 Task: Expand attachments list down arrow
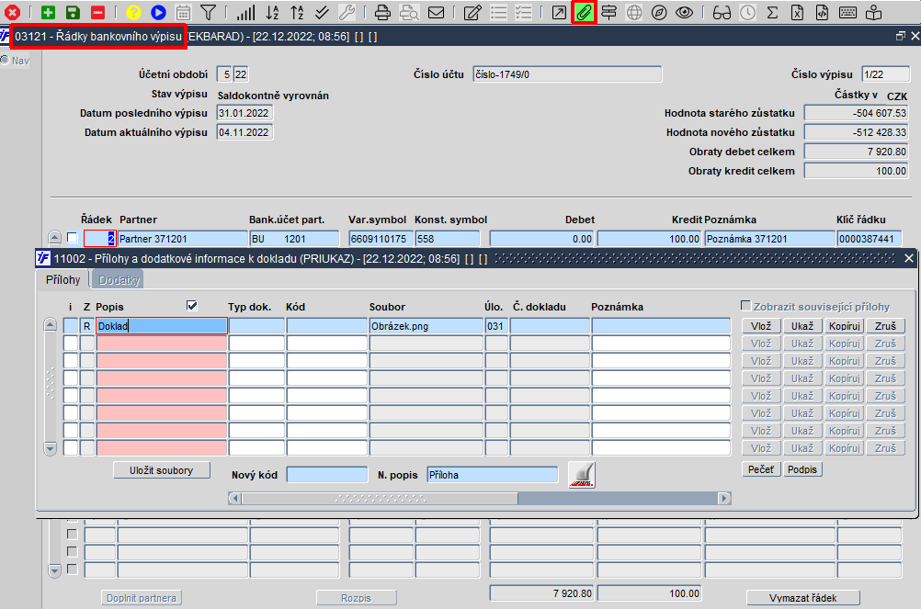50,449
